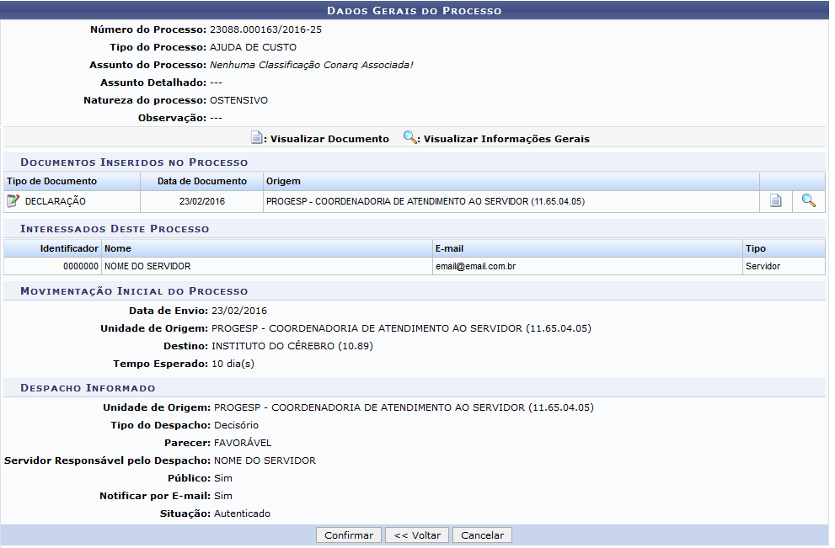Click the Visualizar Informações Gerais legend text
This screenshot has height=548, width=835.
pyautogui.click(x=506, y=139)
